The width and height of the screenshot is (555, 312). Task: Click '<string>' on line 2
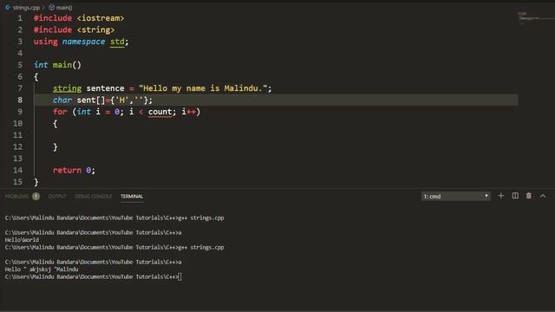click(95, 29)
